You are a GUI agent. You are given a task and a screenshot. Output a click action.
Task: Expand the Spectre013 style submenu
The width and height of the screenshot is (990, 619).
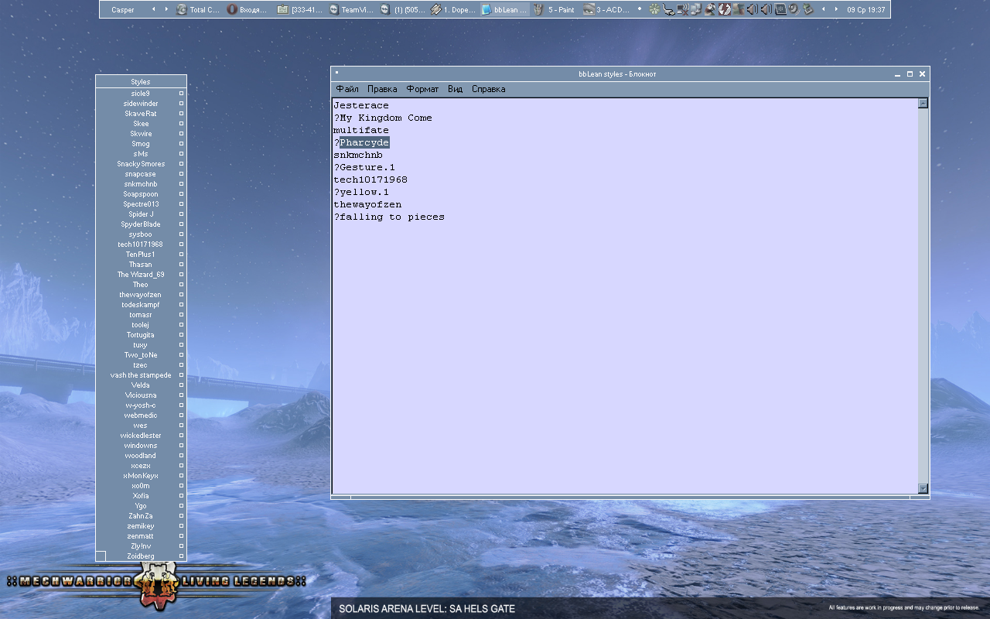pos(182,204)
